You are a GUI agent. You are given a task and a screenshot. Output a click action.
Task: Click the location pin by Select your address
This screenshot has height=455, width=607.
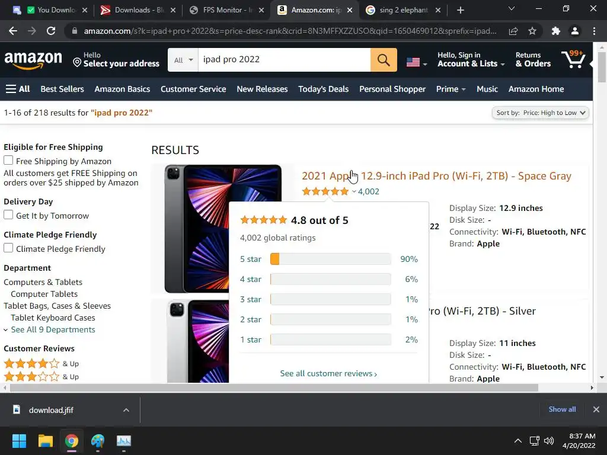click(x=77, y=63)
